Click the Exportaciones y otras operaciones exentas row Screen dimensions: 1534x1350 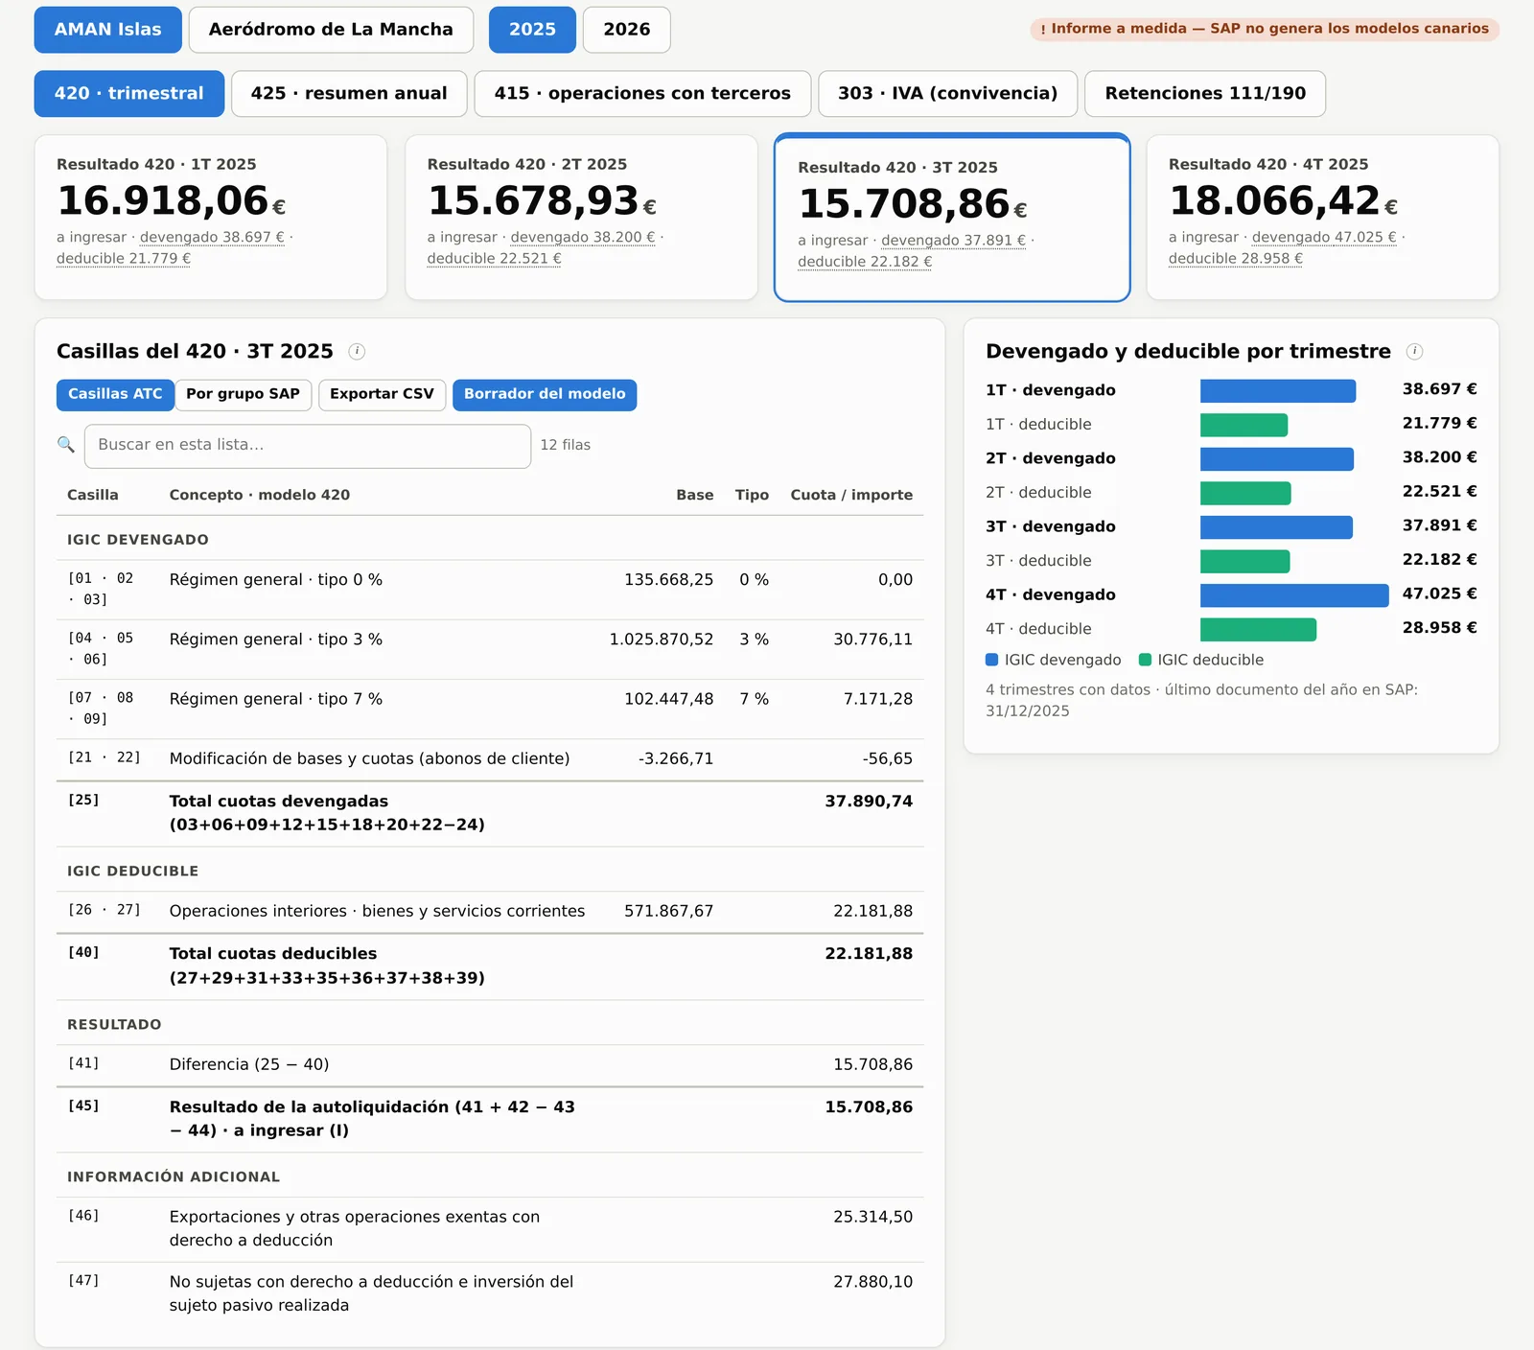coord(490,1229)
